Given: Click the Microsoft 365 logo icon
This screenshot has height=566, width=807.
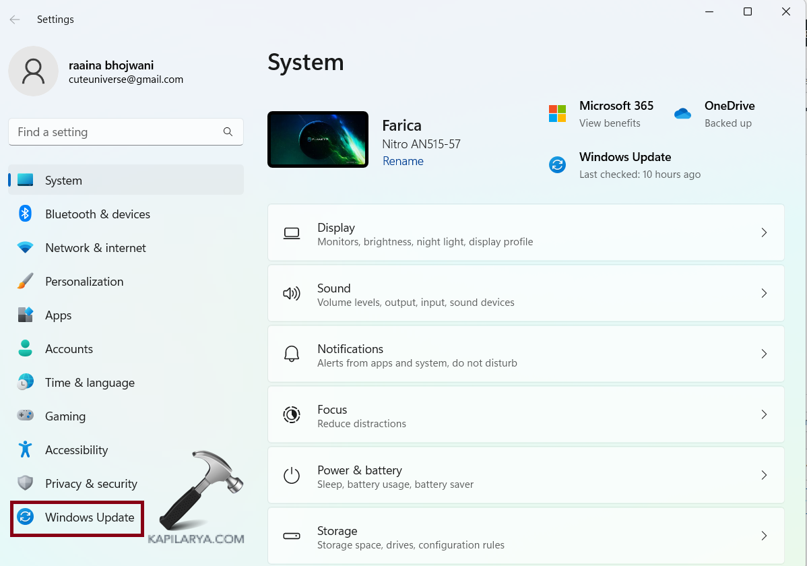Looking at the screenshot, I should point(557,114).
